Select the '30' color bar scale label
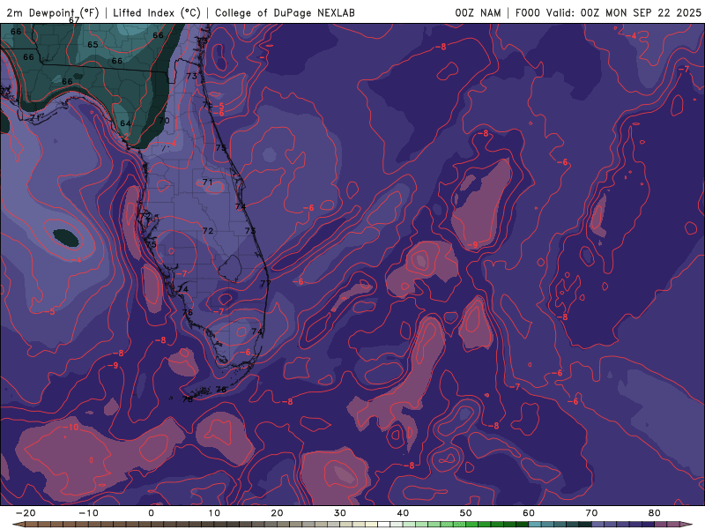 340,513
